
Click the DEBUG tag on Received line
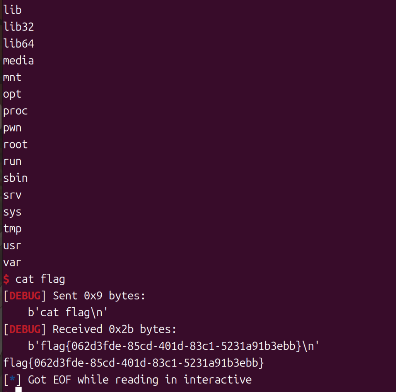[25, 330]
